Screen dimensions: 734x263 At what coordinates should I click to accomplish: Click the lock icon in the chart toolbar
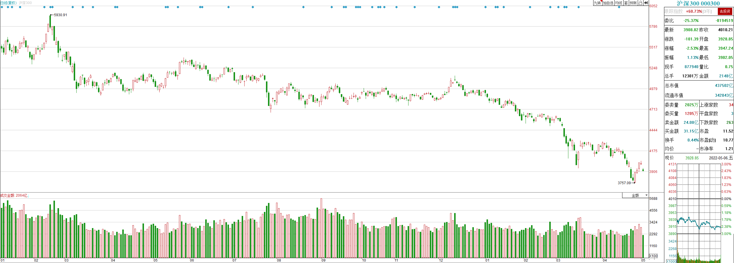pyautogui.click(x=640, y=3)
